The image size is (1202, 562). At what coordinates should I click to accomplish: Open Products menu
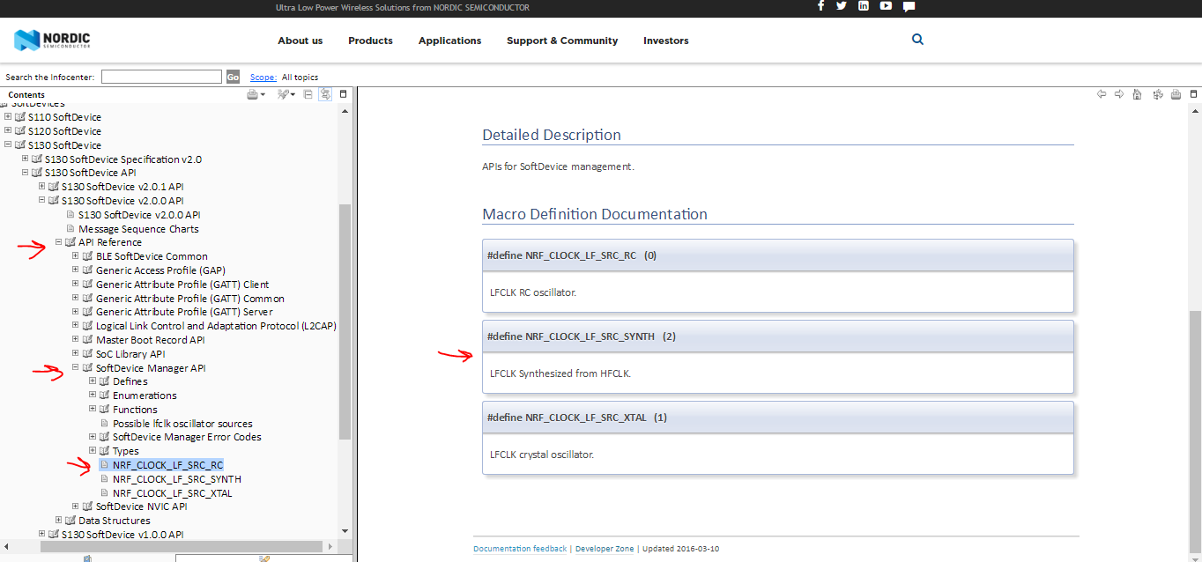[x=370, y=41]
